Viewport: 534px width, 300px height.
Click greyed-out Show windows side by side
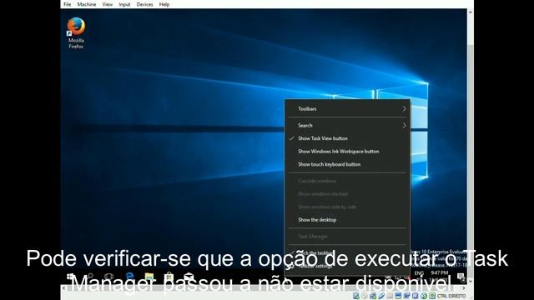pyautogui.click(x=347, y=207)
